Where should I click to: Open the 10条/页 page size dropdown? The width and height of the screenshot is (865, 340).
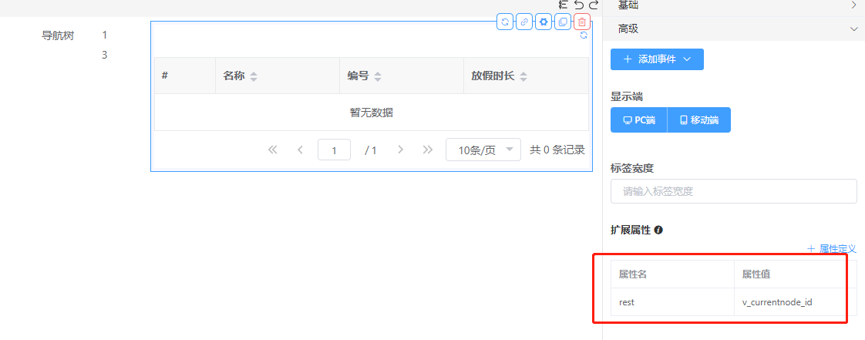click(x=483, y=150)
